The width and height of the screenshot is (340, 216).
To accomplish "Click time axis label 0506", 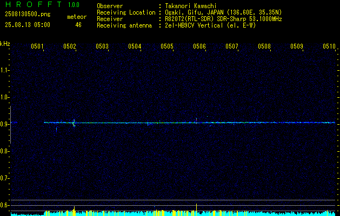I will click(x=199, y=46).
